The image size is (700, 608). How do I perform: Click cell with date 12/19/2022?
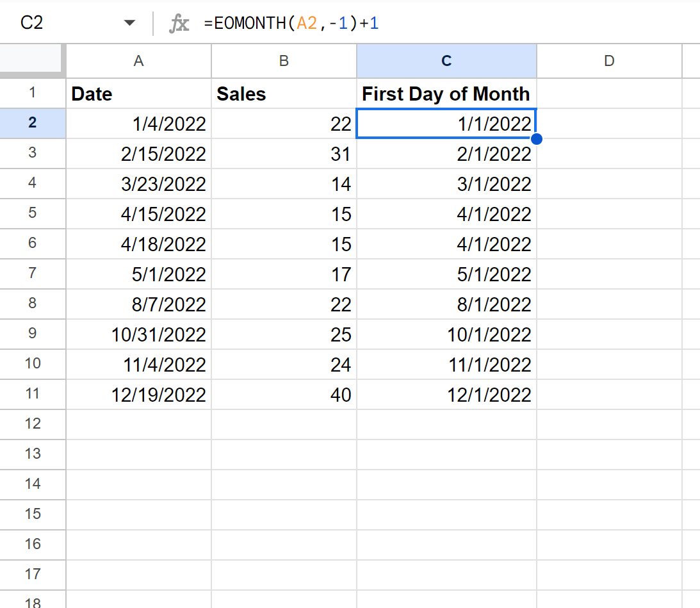coord(138,395)
